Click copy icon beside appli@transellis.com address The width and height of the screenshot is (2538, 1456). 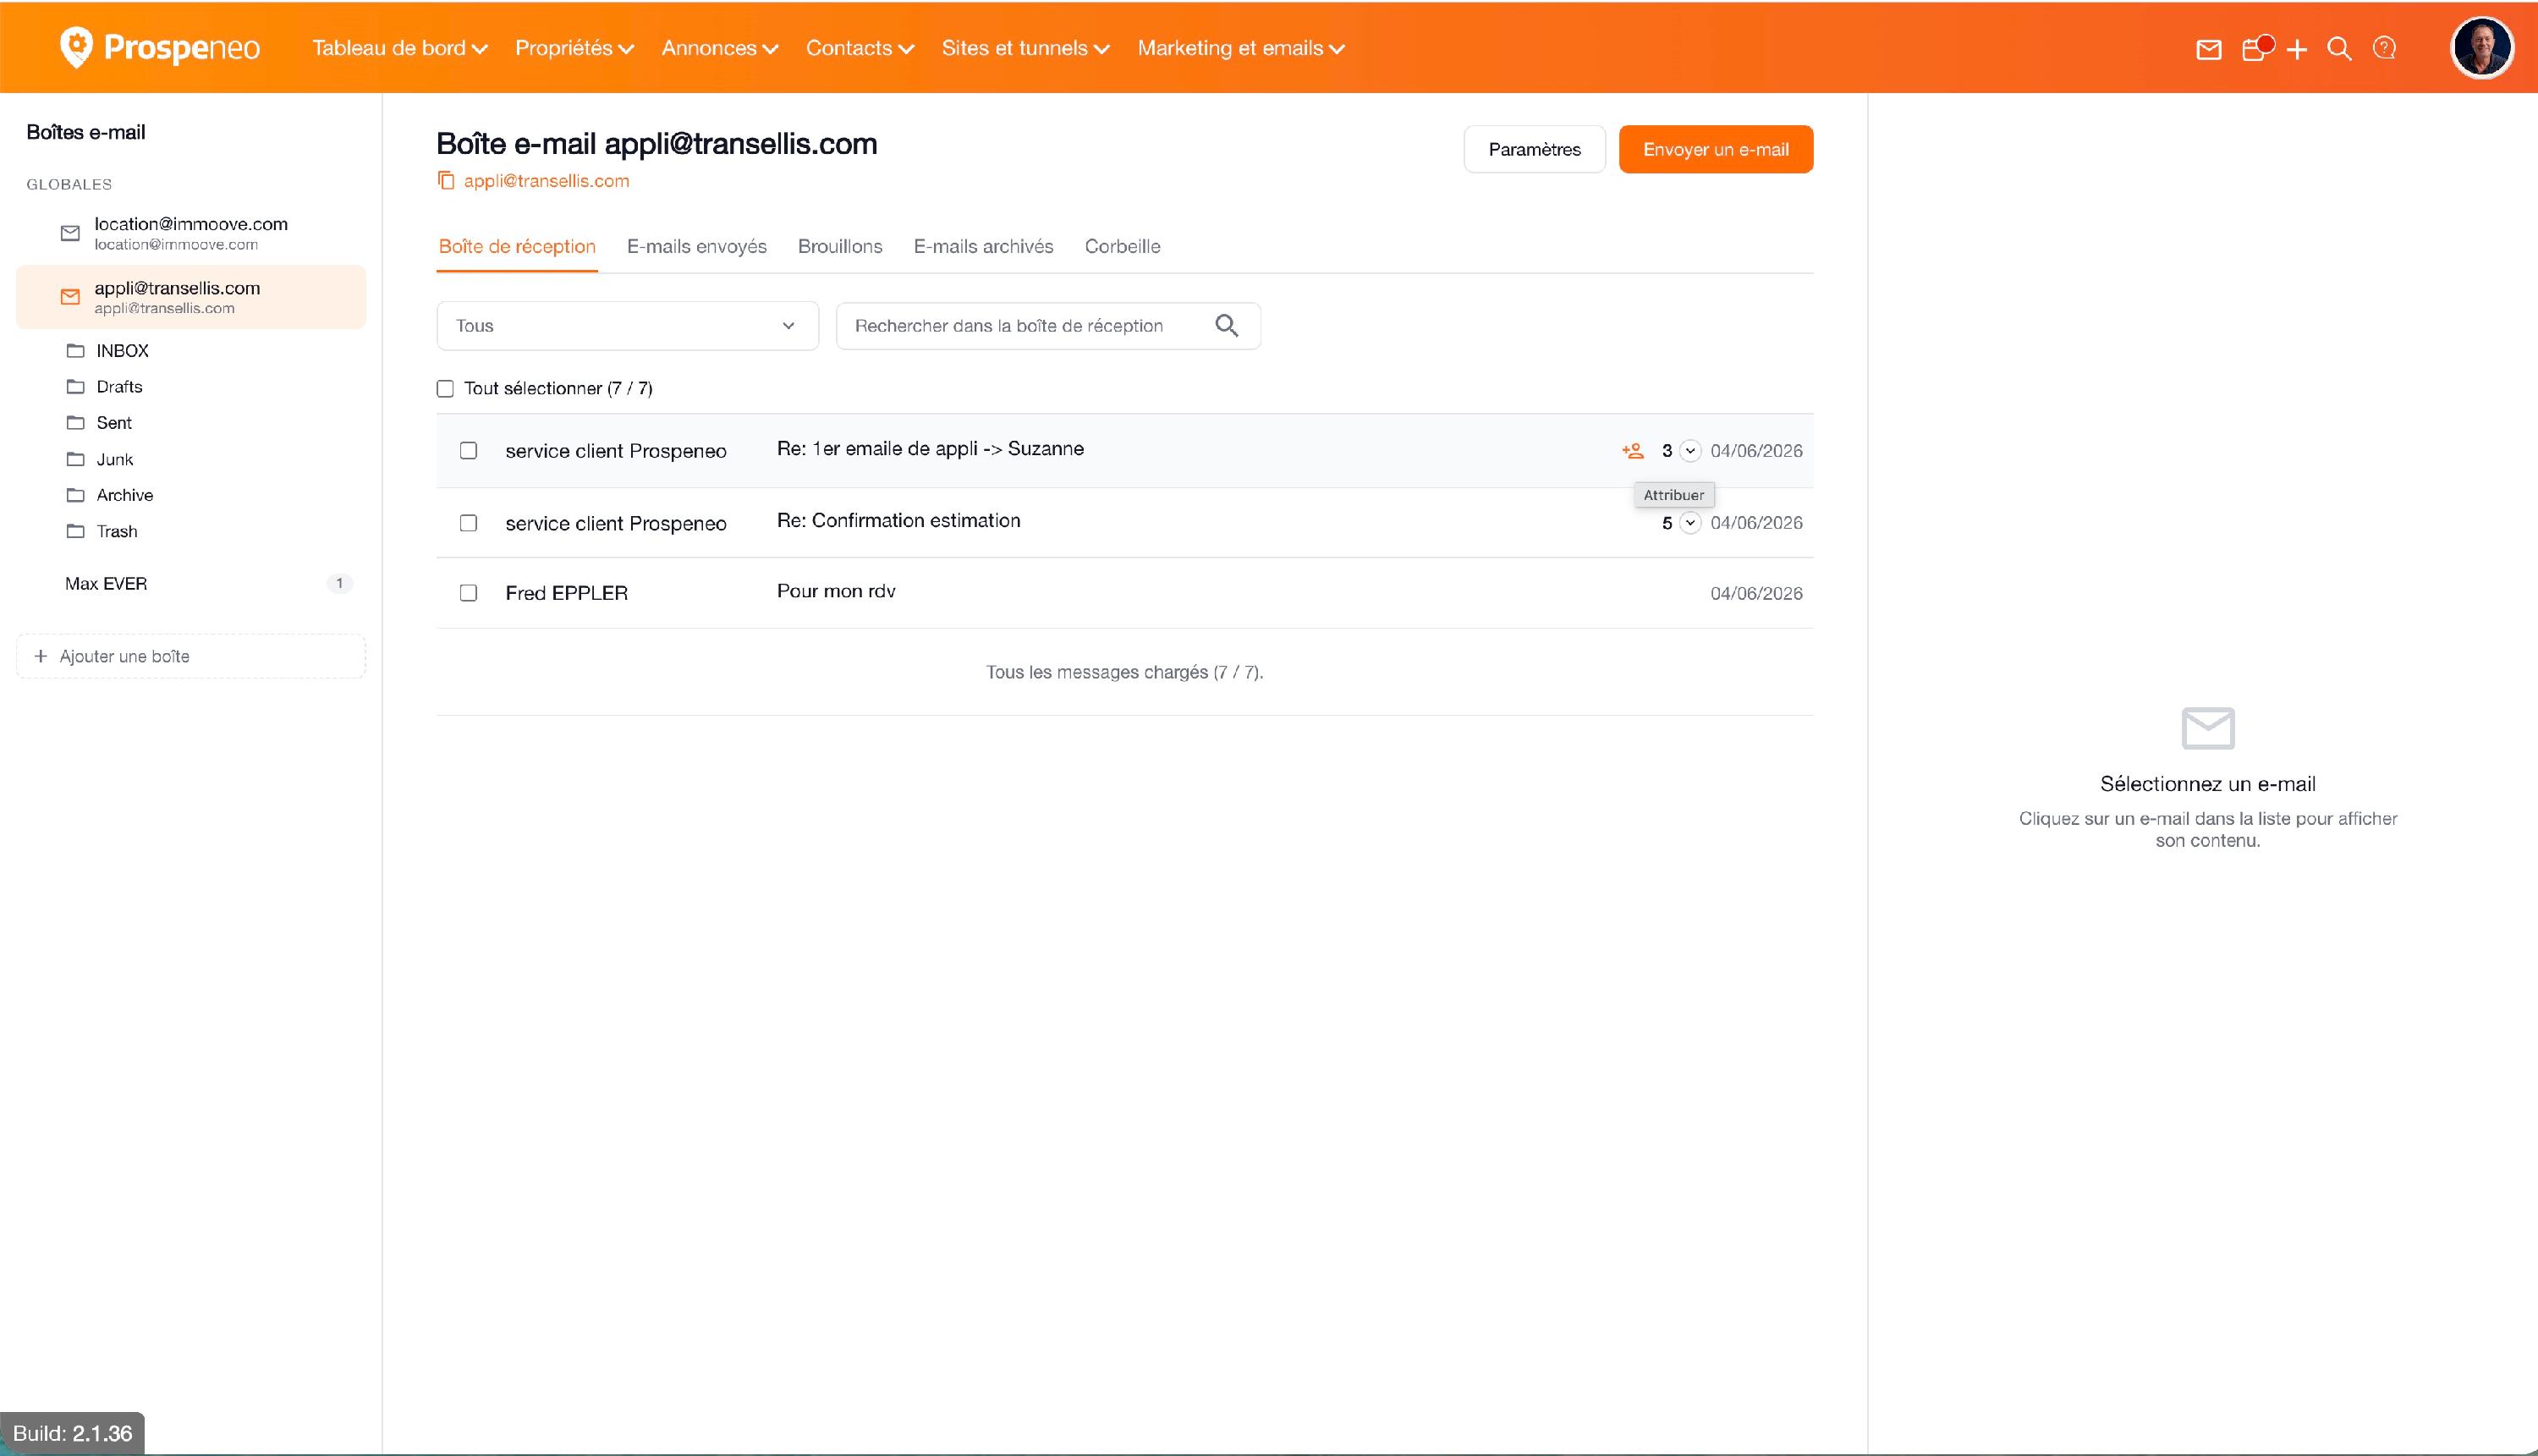[x=446, y=180]
